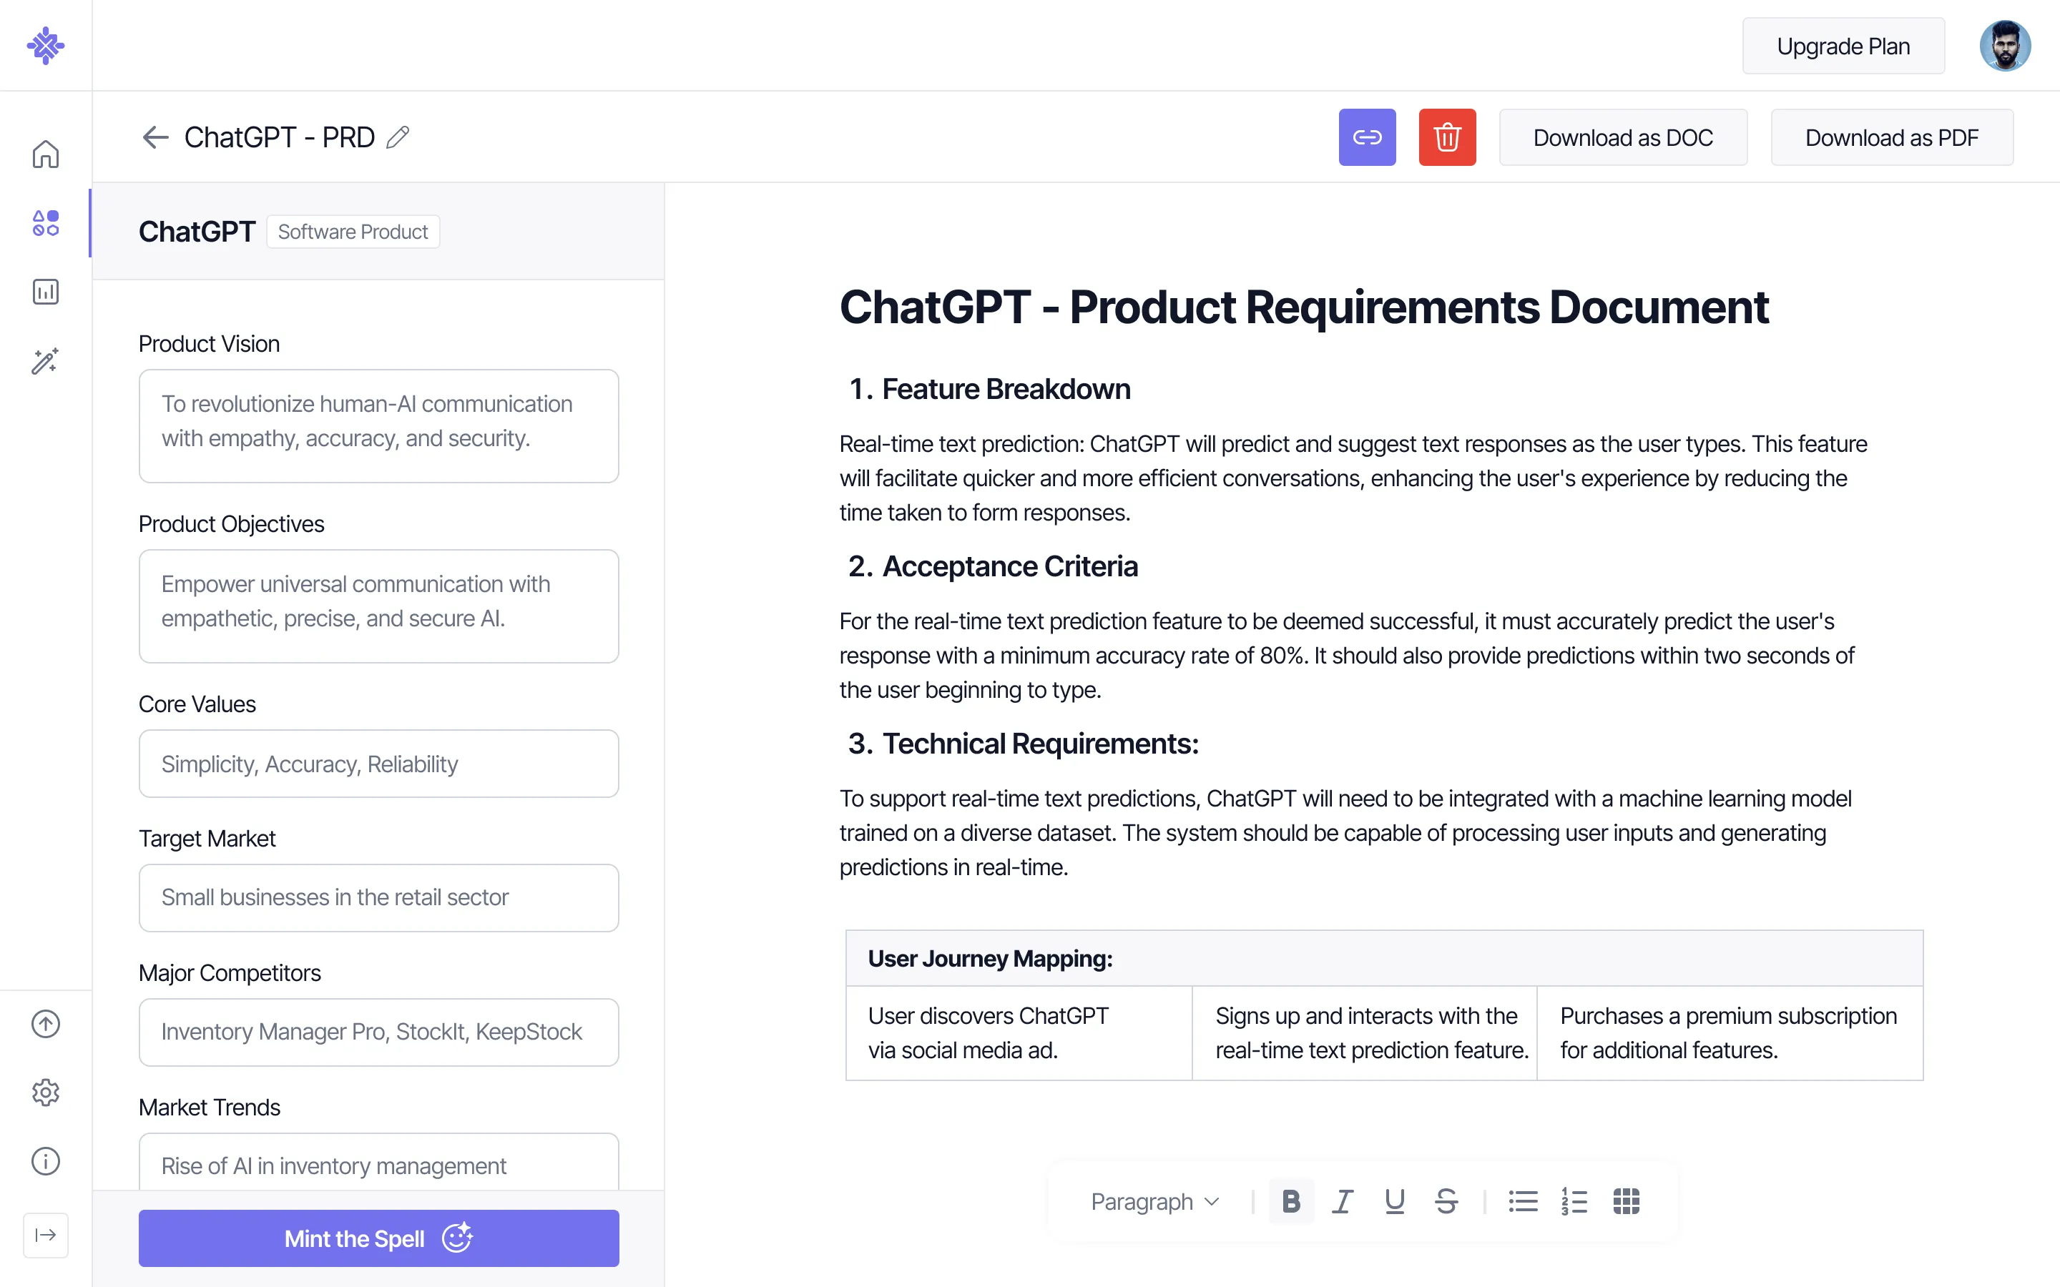Click the copy link icon button
This screenshot has height=1287, width=2060.
1366,137
